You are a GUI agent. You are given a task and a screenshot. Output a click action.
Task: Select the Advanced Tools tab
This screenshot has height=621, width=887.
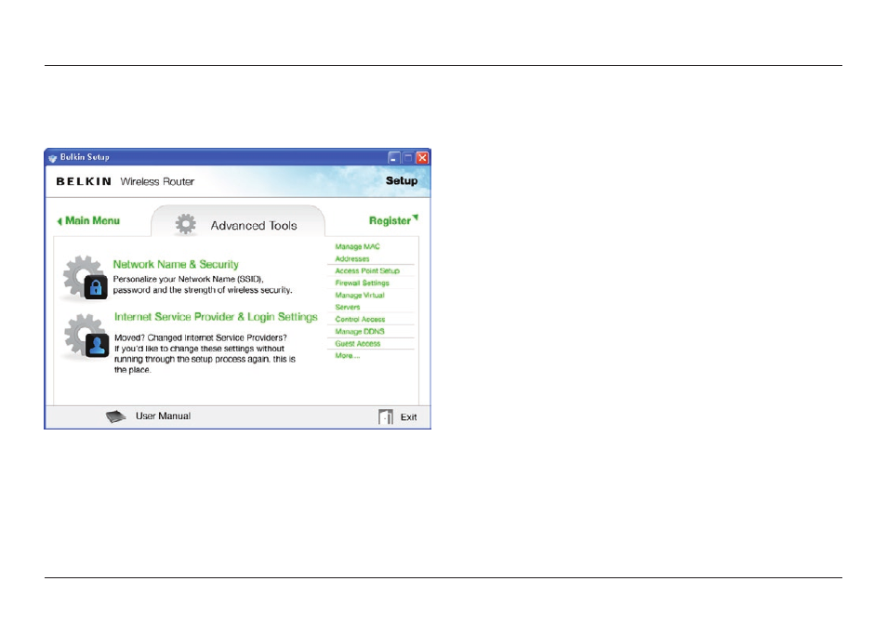238,221
